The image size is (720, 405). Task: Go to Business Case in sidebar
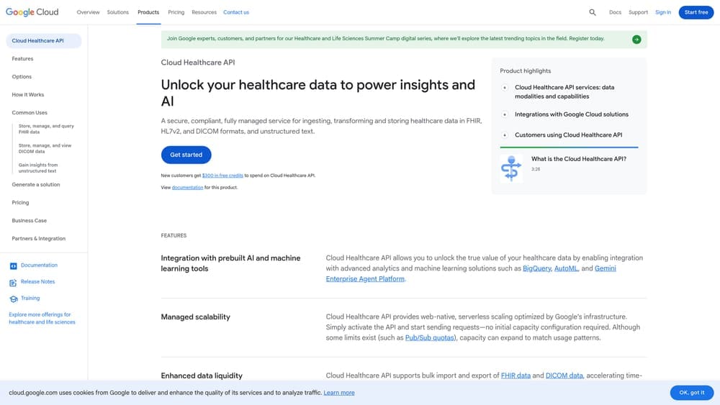tap(30, 221)
